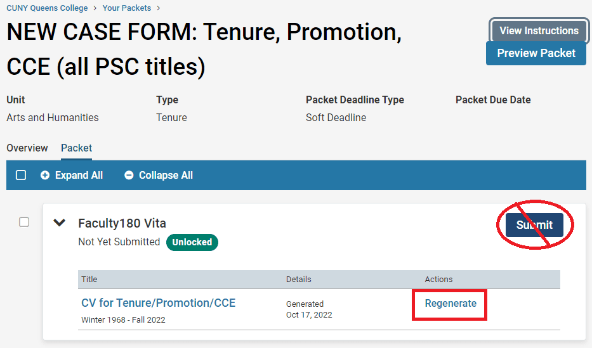Open the View Instructions button
Screen dimensions: 592x348
pyautogui.click(x=539, y=30)
